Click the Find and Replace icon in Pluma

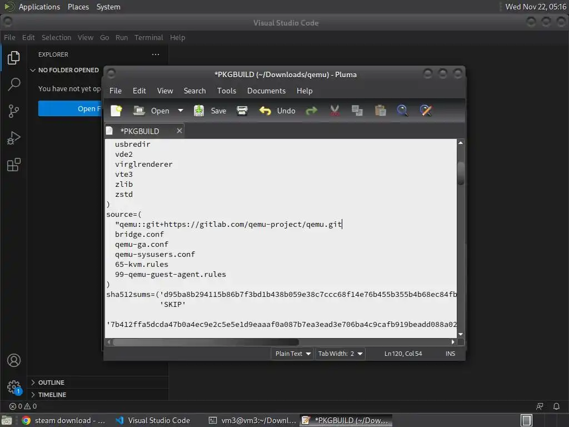[x=426, y=111]
